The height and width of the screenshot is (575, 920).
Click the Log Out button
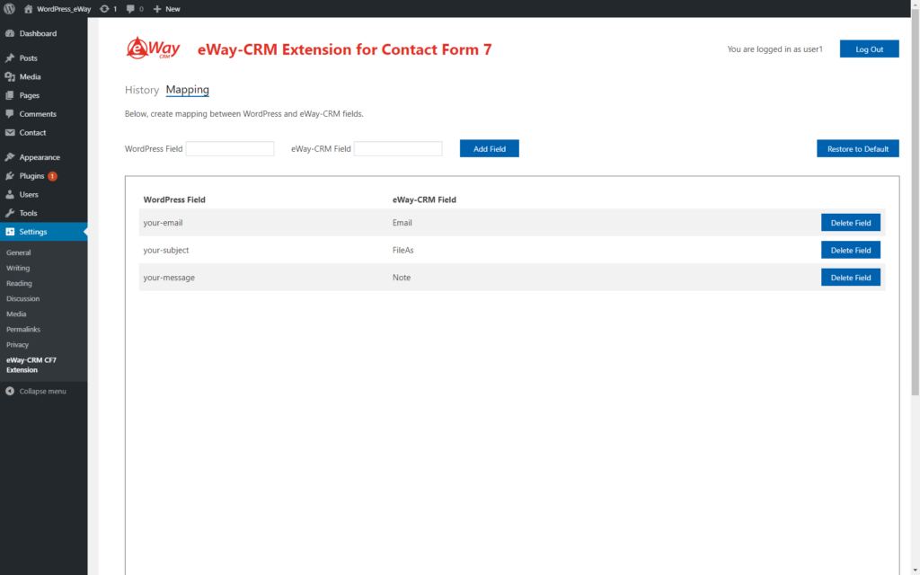pos(869,49)
